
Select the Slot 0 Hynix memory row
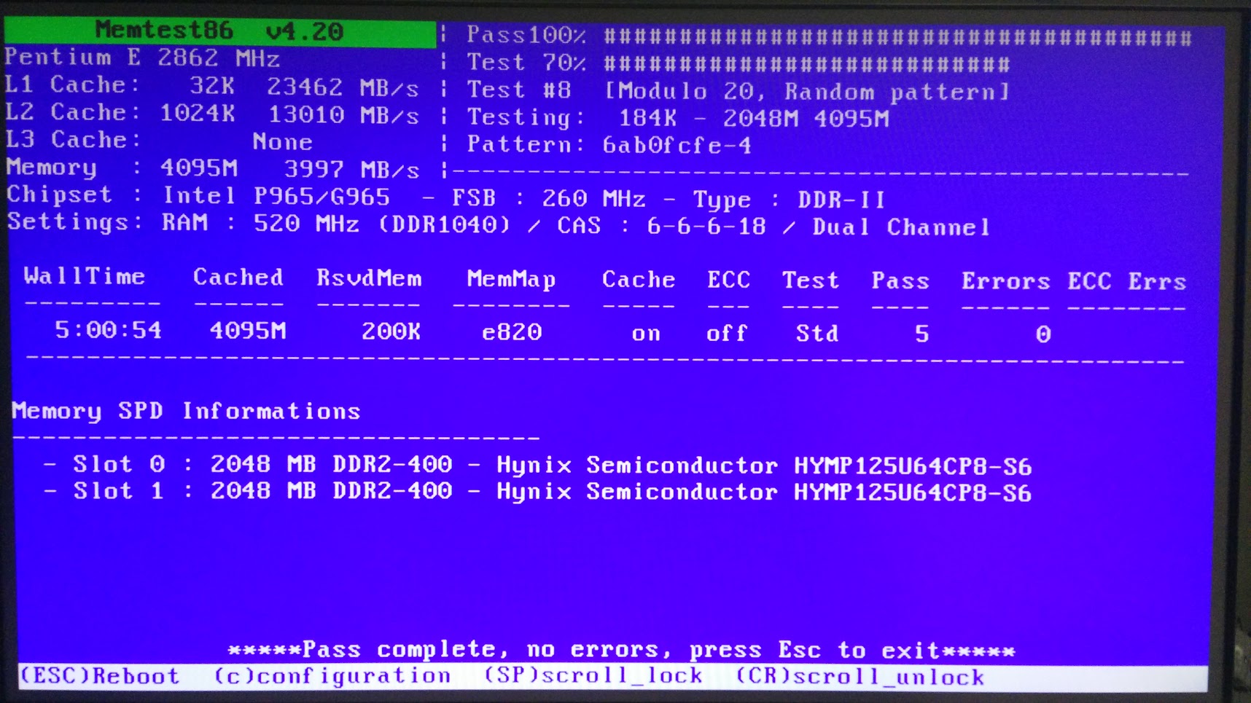(537, 465)
